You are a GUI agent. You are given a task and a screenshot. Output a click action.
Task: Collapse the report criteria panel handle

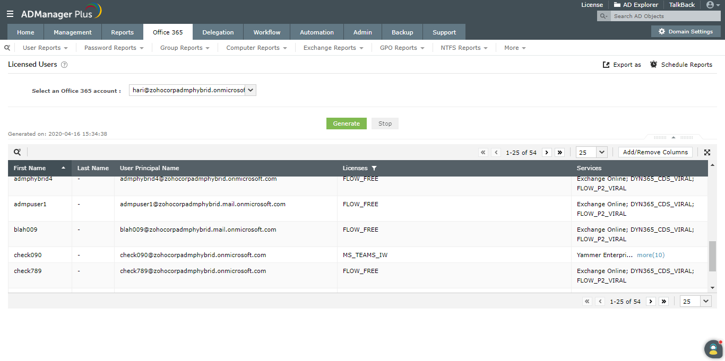pyautogui.click(x=674, y=137)
